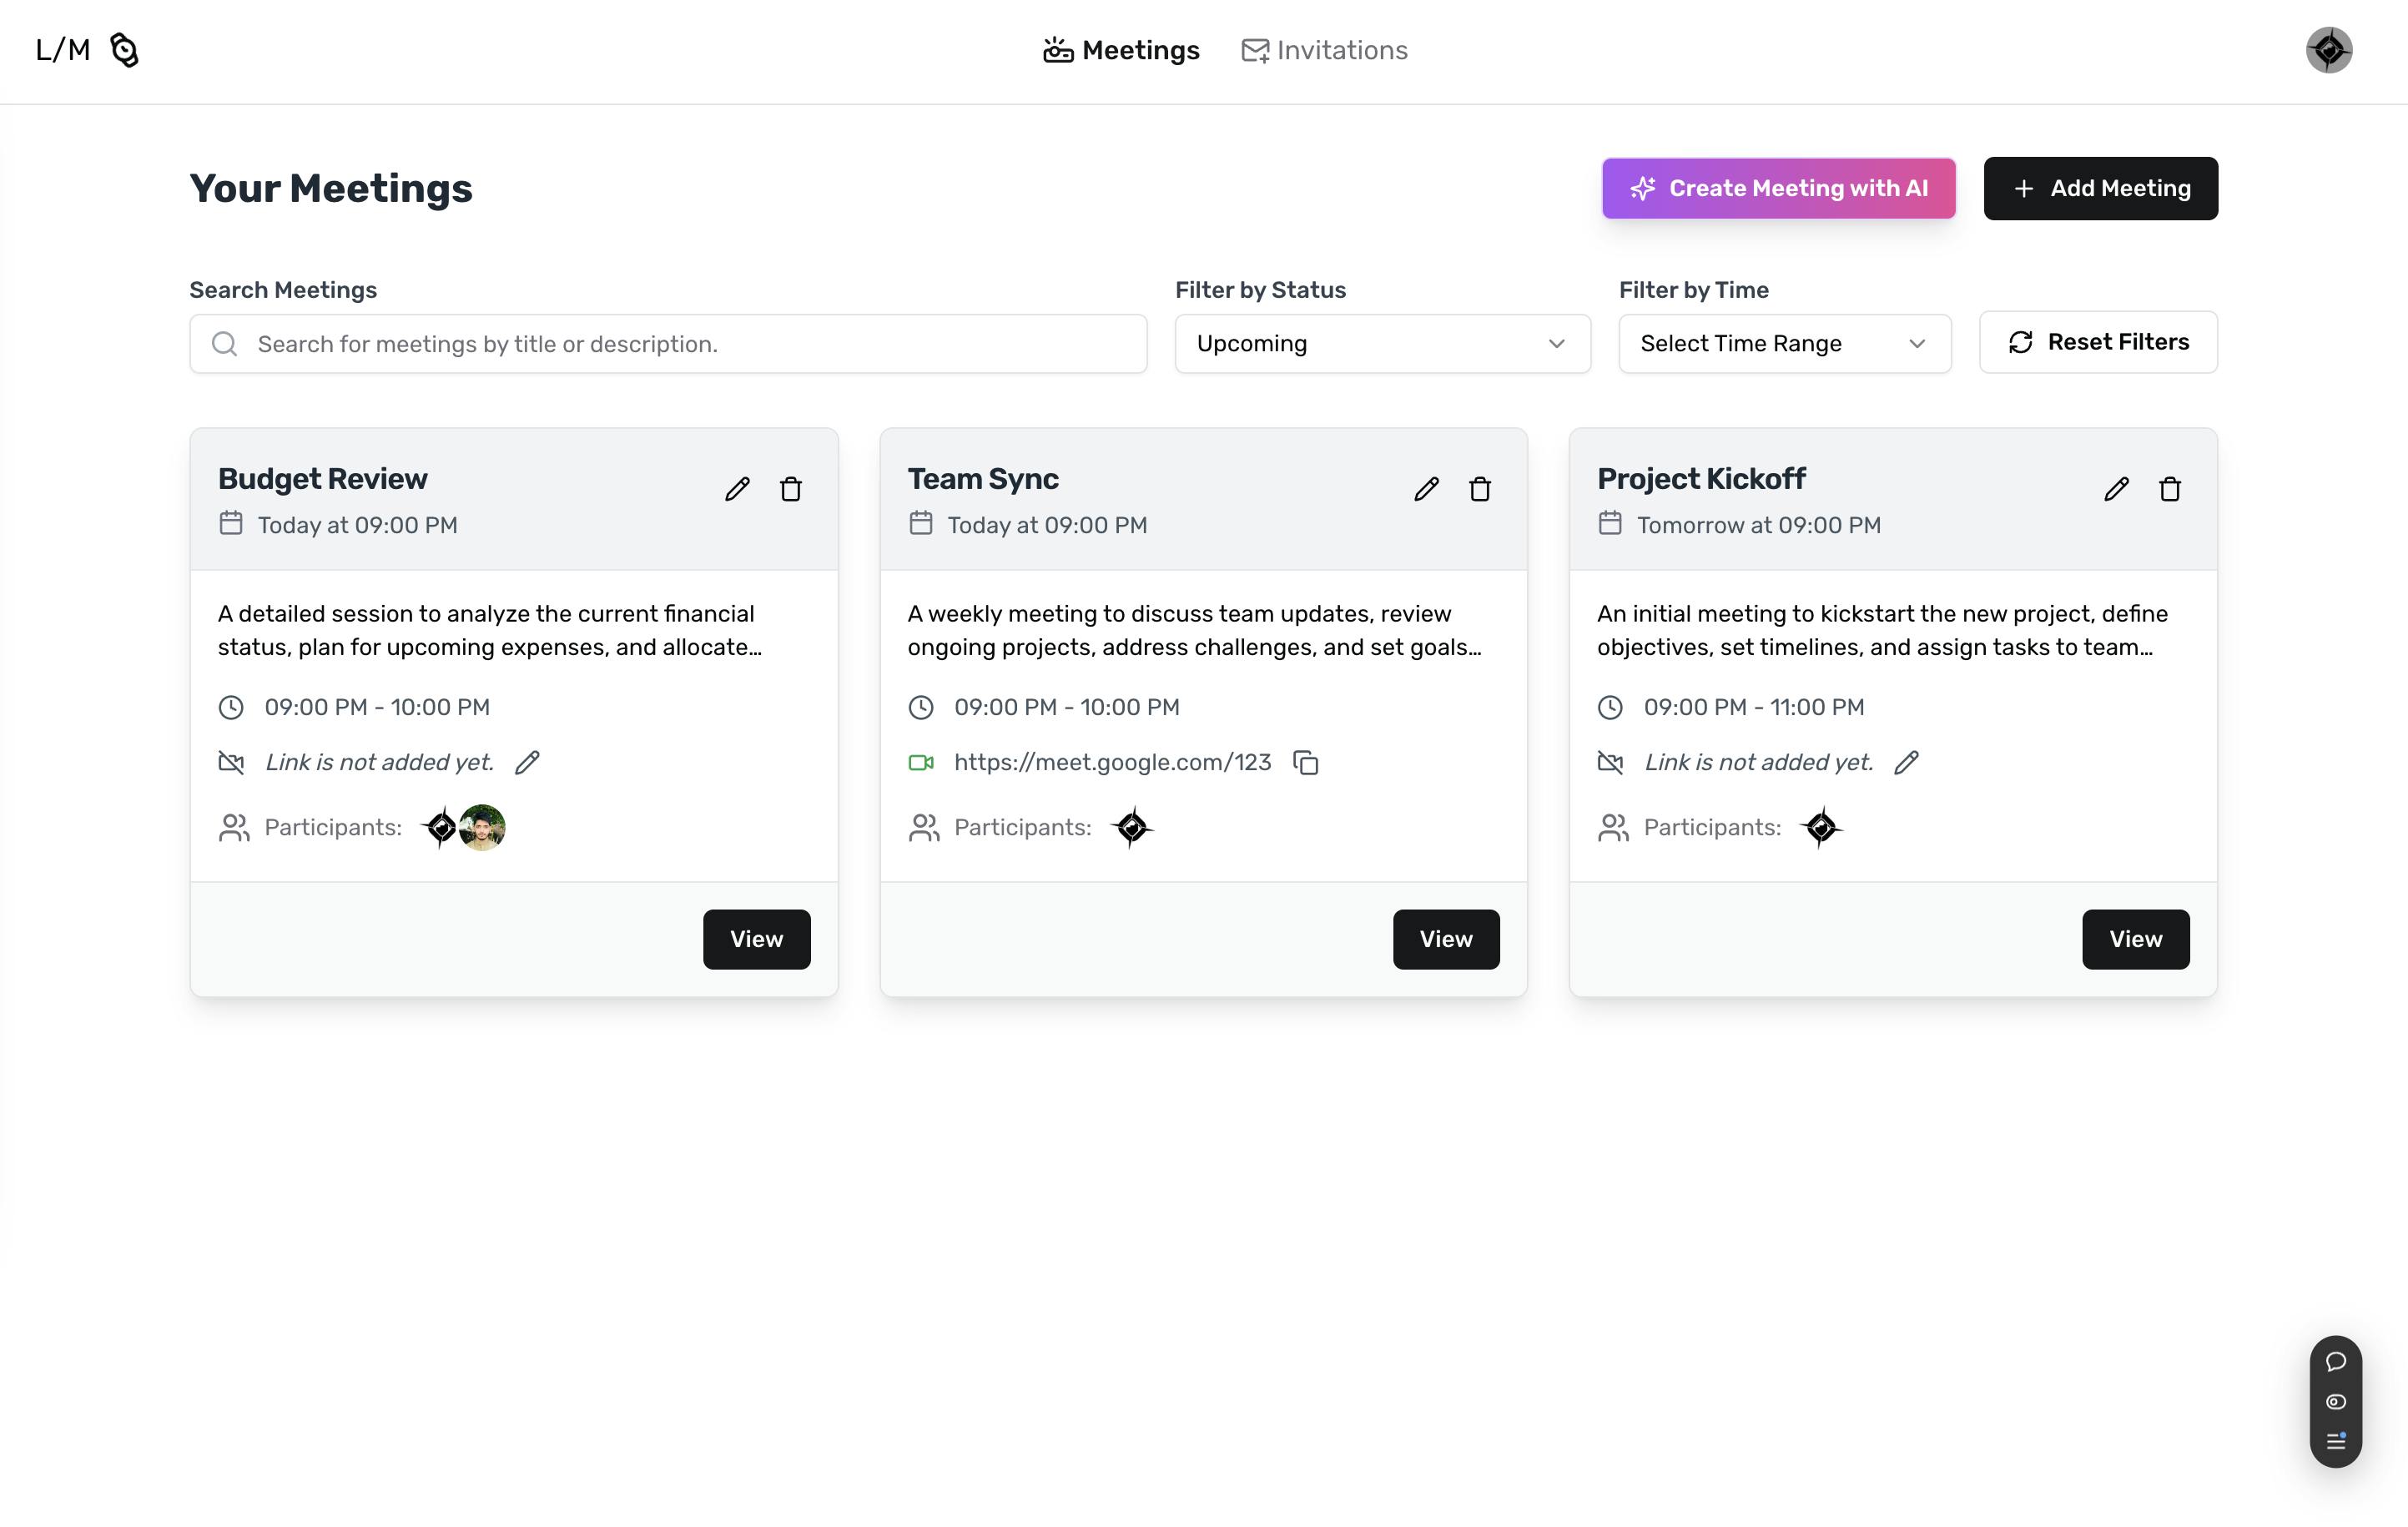Click the L/M logo icon
This screenshot has width=2408, height=1527.
coord(124,50)
